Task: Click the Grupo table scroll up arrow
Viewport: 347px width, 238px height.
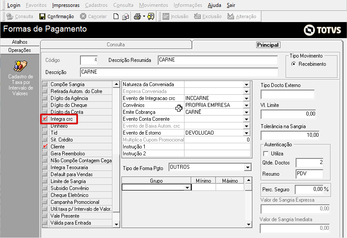Action: [x=248, y=180]
